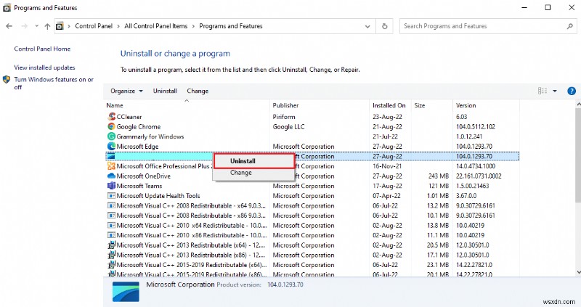Screen dimensions: 581x307
Task: Go back with the back arrow
Action: point(9,26)
